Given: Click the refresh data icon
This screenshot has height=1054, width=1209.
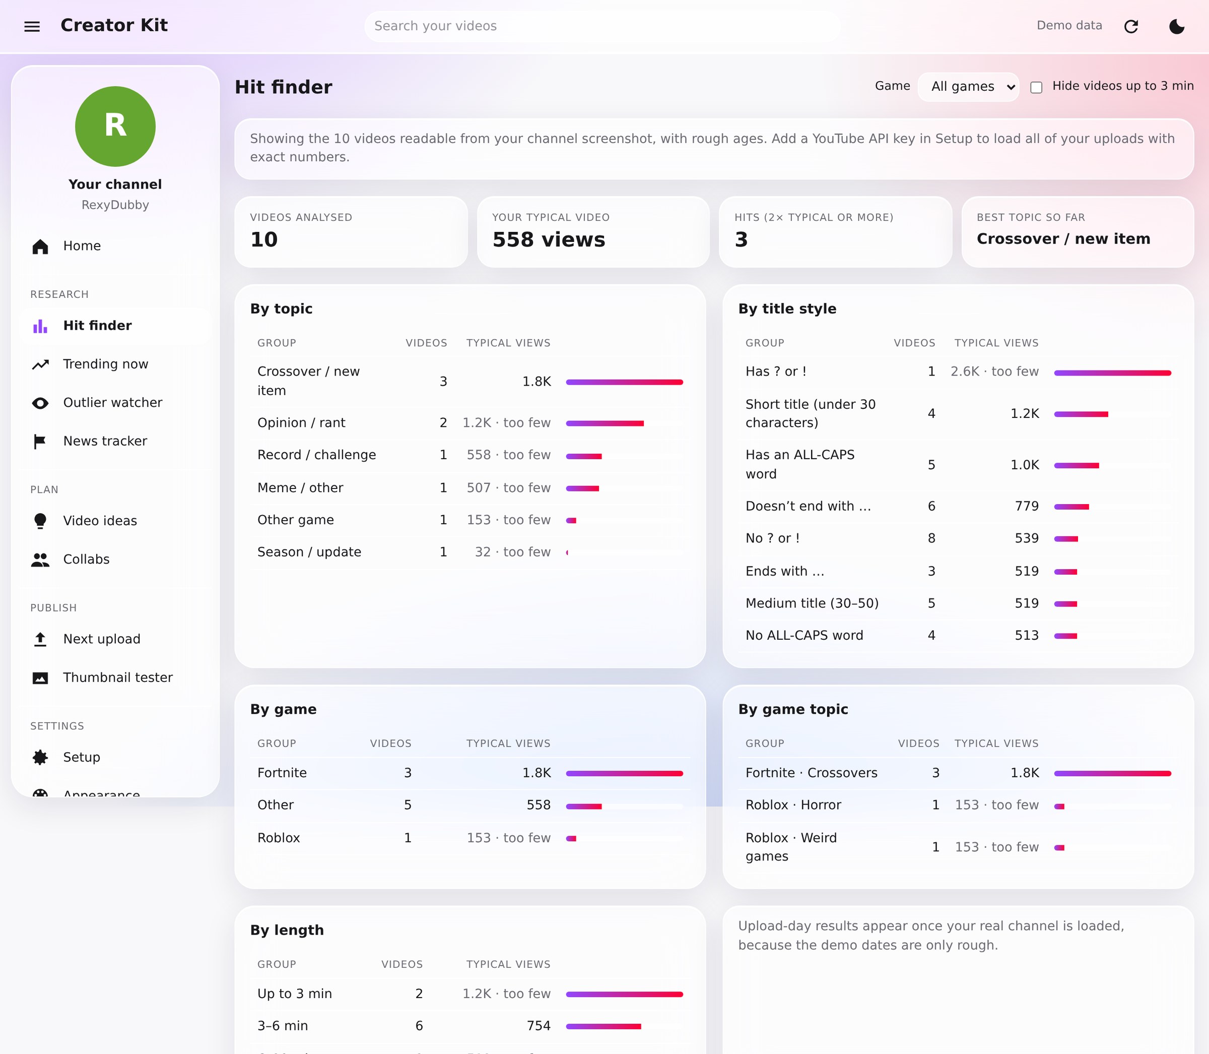Looking at the screenshot, I should tap(1131, 27).
